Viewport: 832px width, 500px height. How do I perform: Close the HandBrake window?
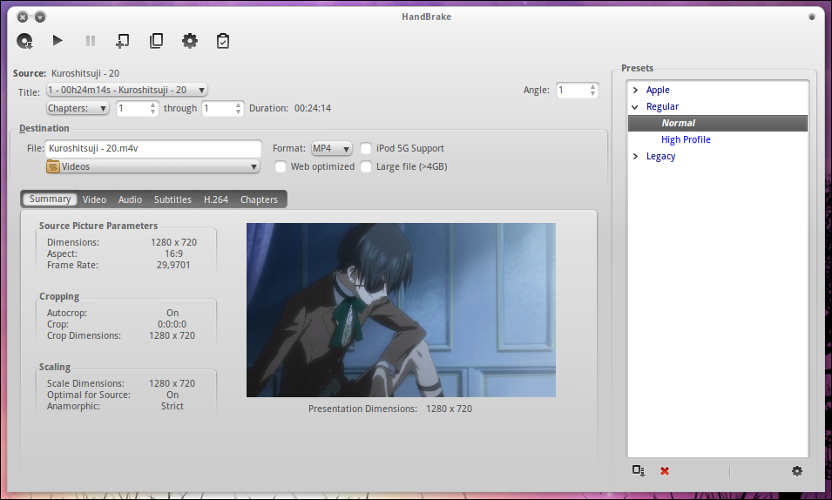(x=23, y=17)
